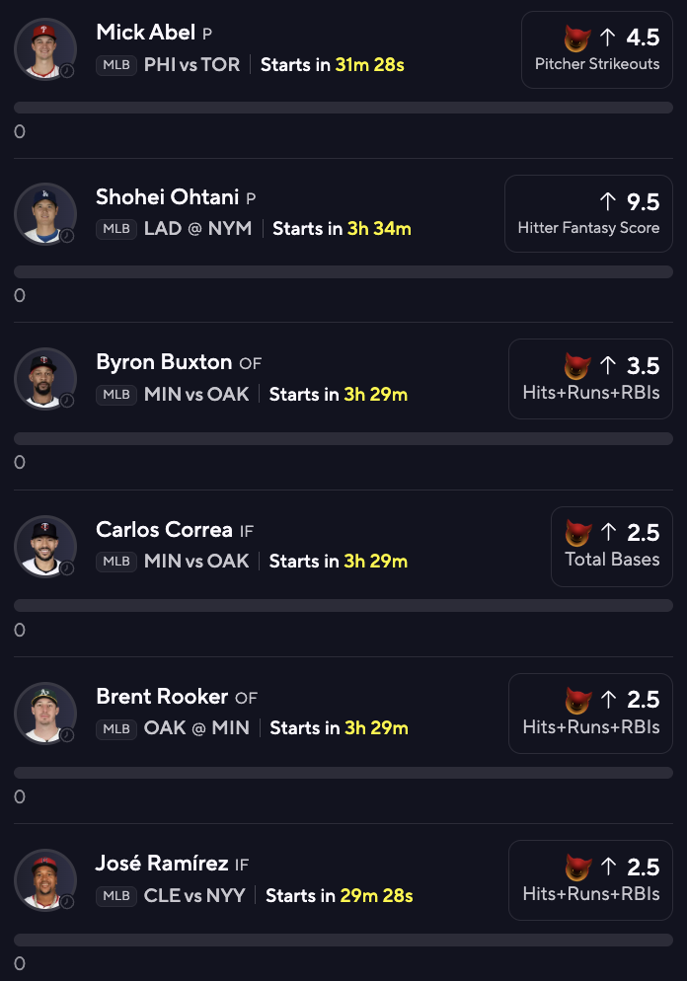Click the MLB tag beside LAD @ NYM
This screenshot has width=687, height=981.
point(116,229)
